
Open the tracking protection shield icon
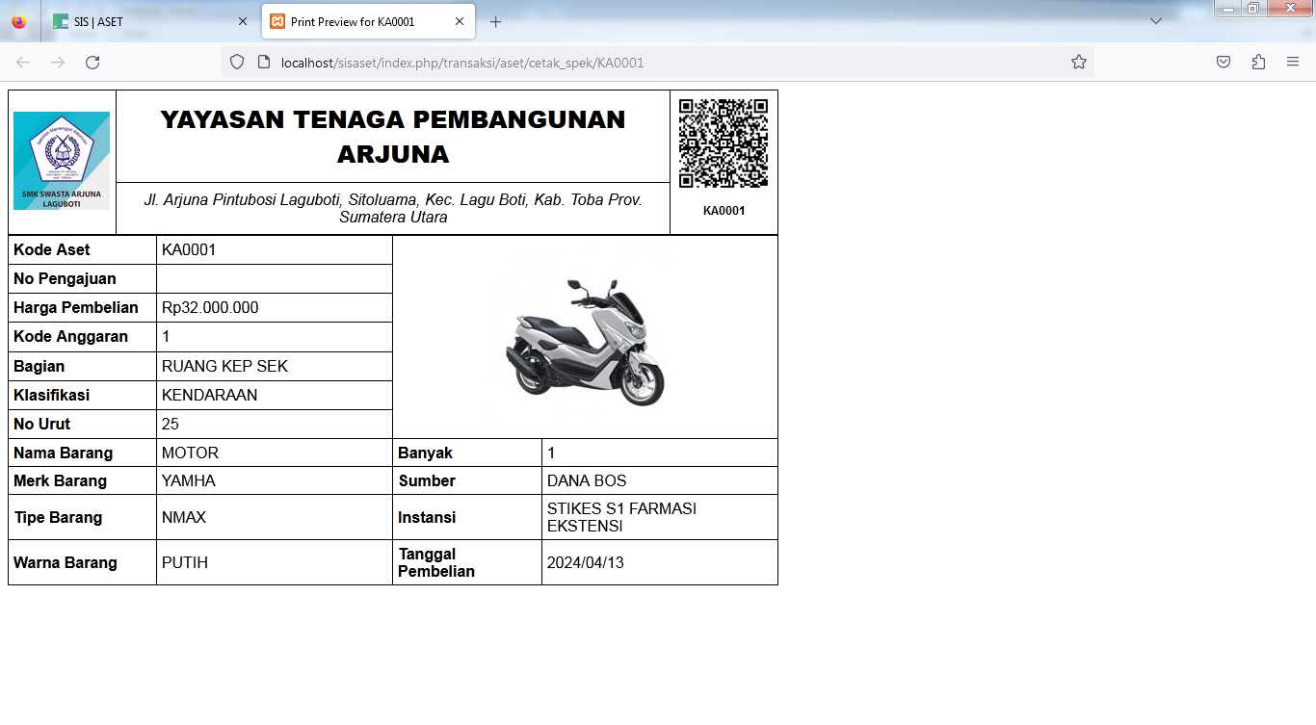point(237,63)
